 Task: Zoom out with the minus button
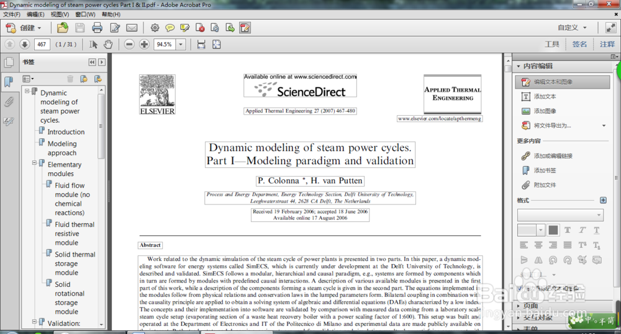[x=129, y=44]
